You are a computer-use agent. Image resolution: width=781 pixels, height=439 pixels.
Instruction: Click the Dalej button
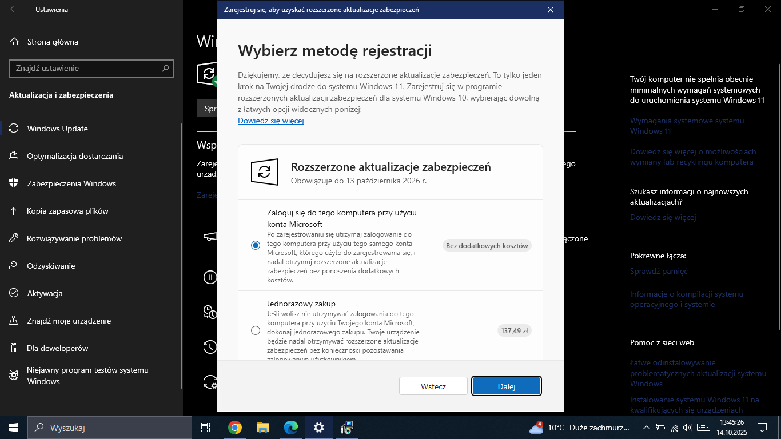[507, 386]
